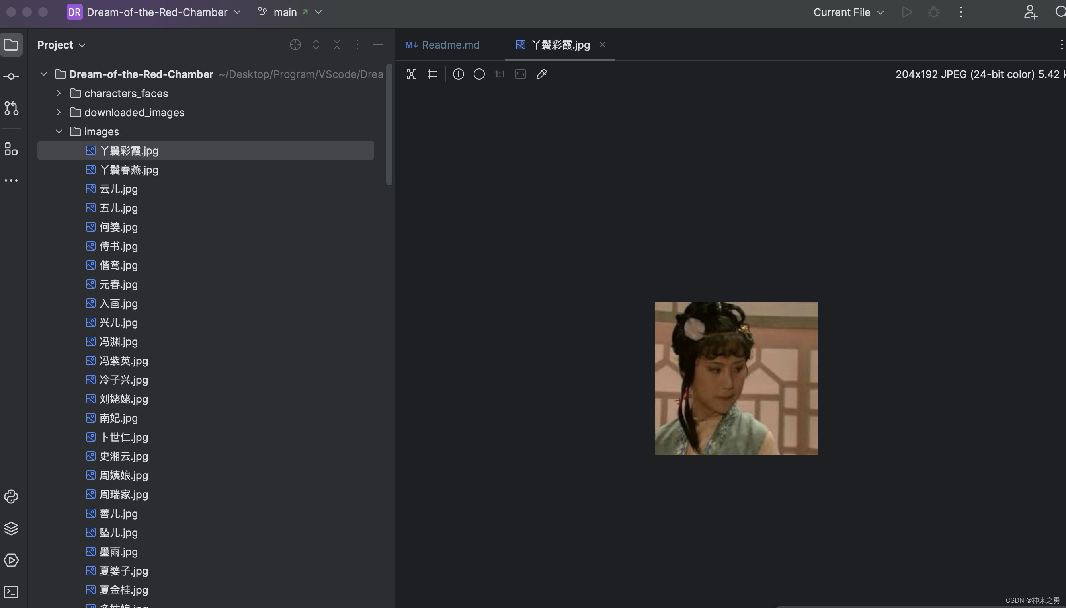Zoom out of the image
The image size is (1066, 608).
pos(479,74)
